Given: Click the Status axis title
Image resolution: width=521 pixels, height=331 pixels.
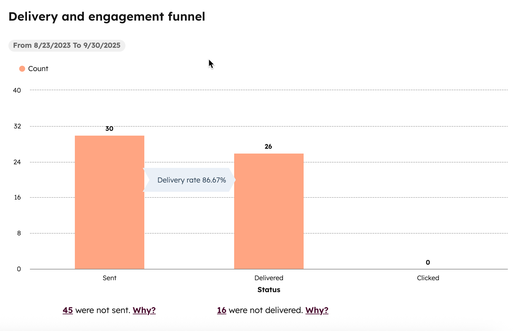Looking at the screenshot, I should click(x=269, y=289).
